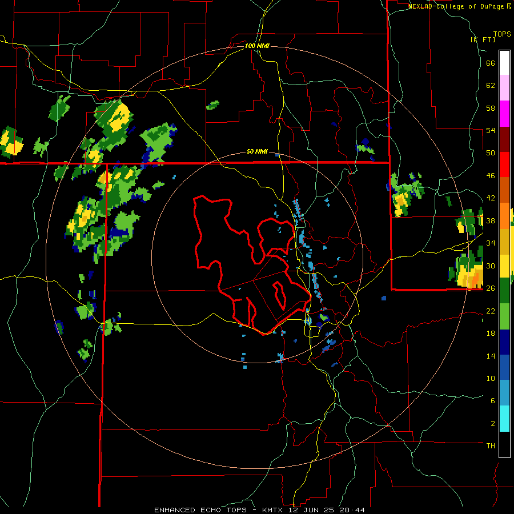Click the 50 NMI range ring label
The height and width of the screenshot is (514, 514).
coord(257,151)
